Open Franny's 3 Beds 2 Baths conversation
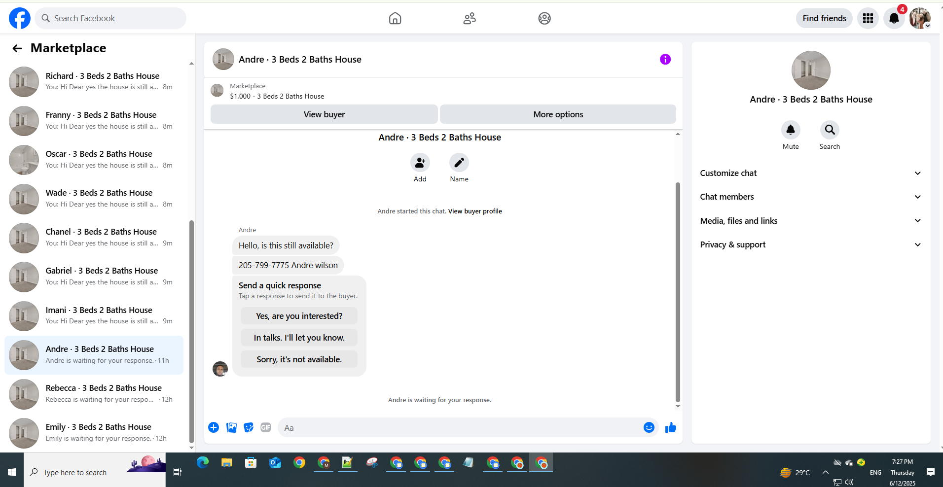This screenshot has height=487, width=943. tap(94, 121)
